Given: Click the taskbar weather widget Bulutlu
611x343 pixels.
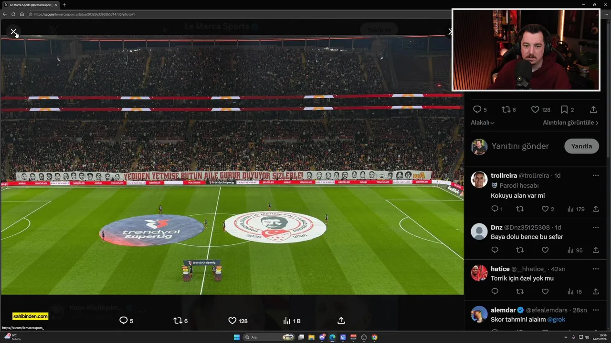Looking at the screenshot, I should tap(12, 337).
